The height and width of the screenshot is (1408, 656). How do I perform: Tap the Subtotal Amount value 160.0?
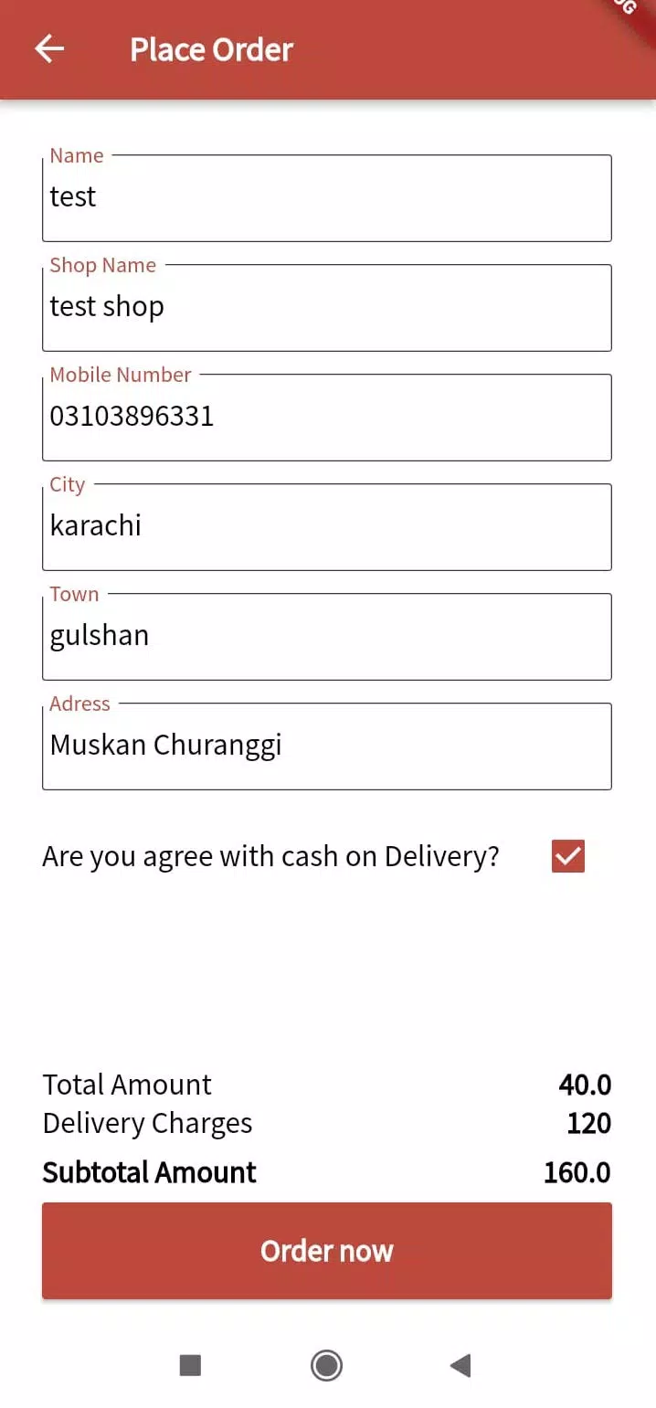pyautogui.click(x=577, y=1172)
